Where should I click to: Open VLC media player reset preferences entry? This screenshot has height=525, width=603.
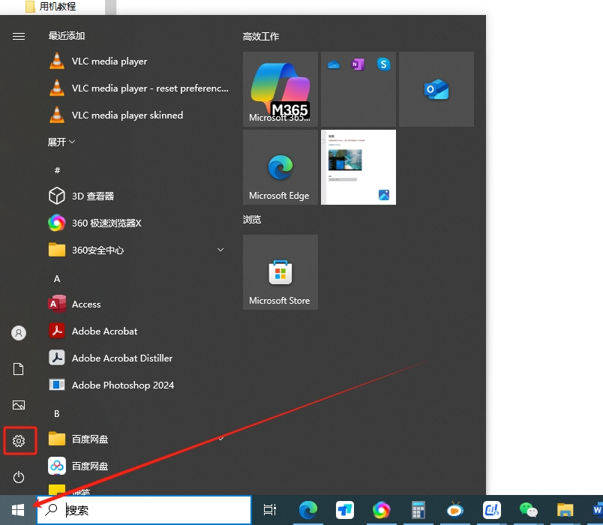point(139,88)
